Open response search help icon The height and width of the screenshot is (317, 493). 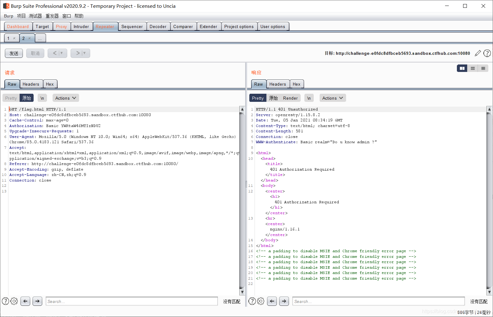click(252, 301)
